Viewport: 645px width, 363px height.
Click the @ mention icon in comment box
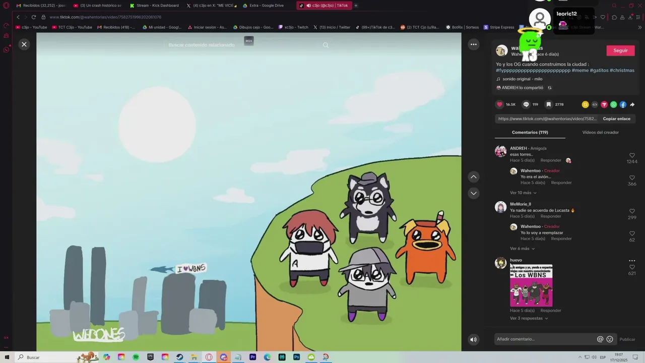pos(600,339)
